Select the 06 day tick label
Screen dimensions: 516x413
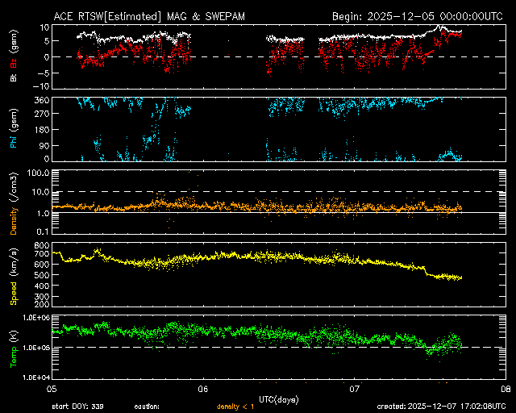(x=202, y=389)
